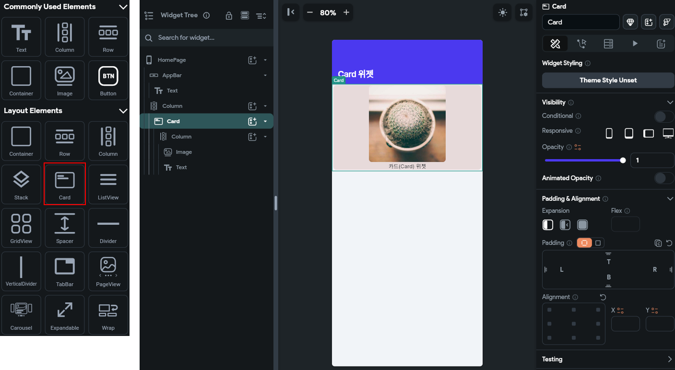The image size is (675, 370).
Task: Click the Theme Style Unset button
Action: (608, 81)
